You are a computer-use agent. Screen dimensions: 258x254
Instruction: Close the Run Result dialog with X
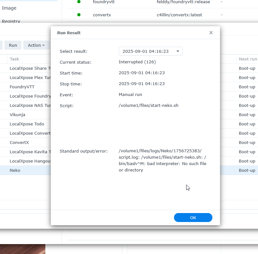(x=211, y=33)
